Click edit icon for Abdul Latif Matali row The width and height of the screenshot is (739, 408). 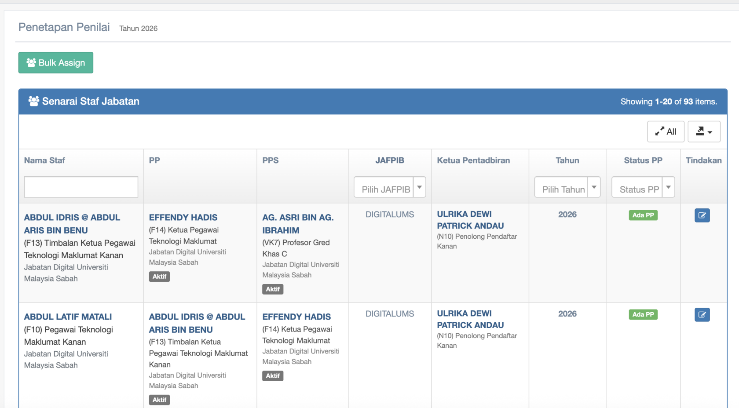[x=702, y=315]
